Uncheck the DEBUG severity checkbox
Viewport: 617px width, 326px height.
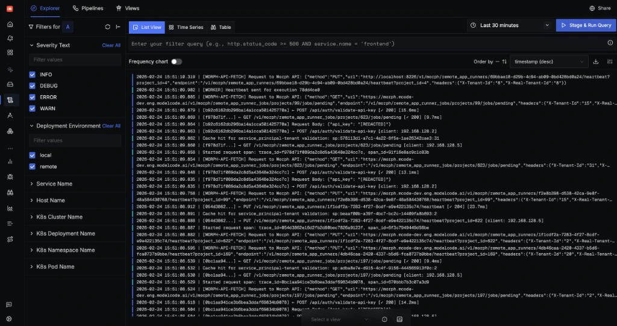pyautogui.click(x=33, y=86)
